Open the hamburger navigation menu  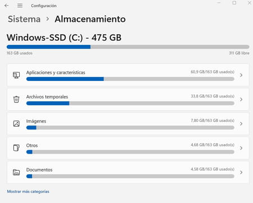point(20,6)
